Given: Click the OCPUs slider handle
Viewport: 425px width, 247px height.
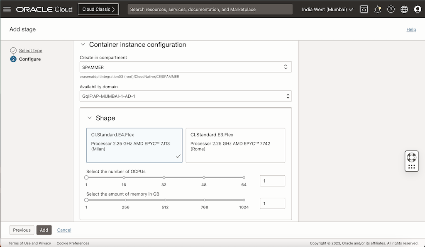Looking at the screenshot, I should [86, 177].
